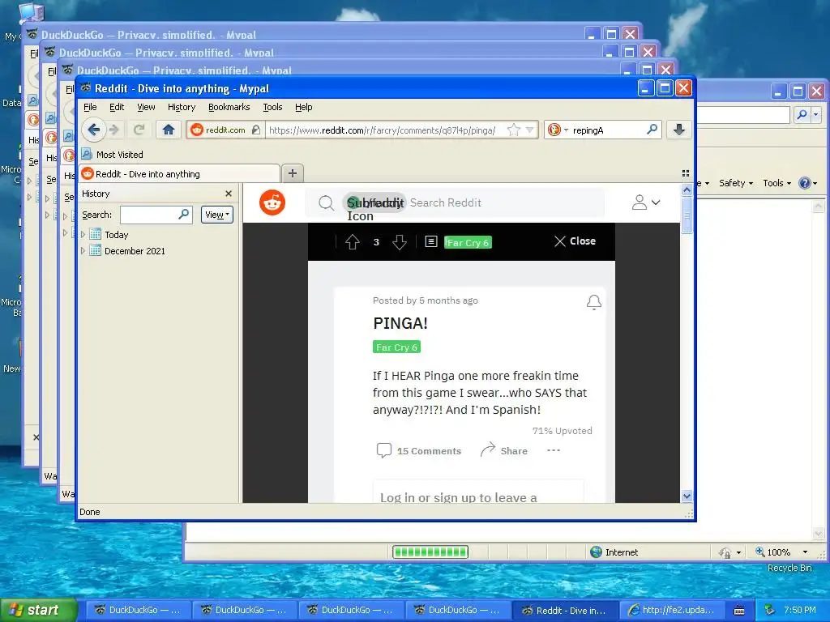Open the 15 Comments section
Image resolution: width=830 pixels, height=622 pixels.
click(419, 450)
